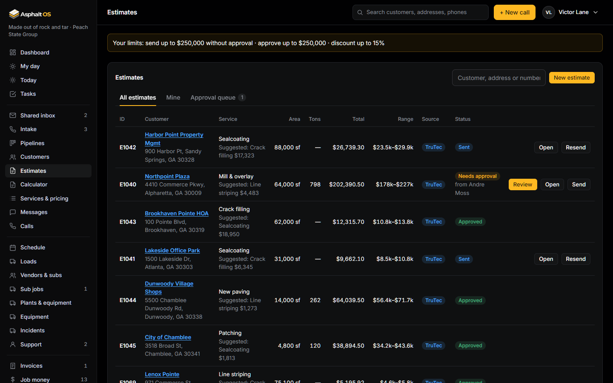Click the Messages chat icon
Viewport: 613px width, 383px height.
pos(13,212)
